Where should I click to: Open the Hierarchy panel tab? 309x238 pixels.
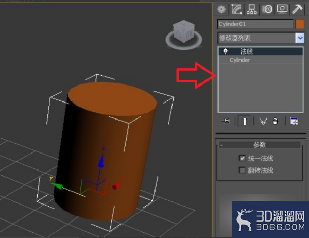coord(252,9)
